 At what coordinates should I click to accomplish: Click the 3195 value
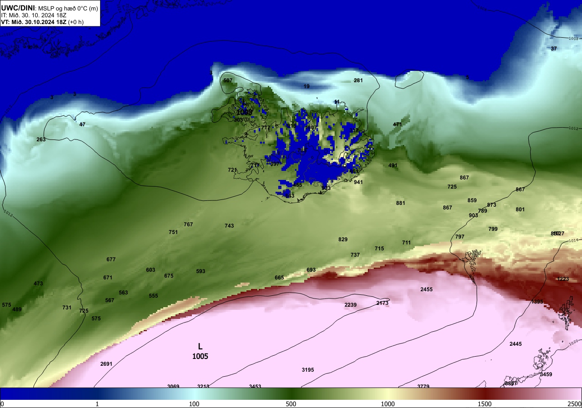[308, 370]
